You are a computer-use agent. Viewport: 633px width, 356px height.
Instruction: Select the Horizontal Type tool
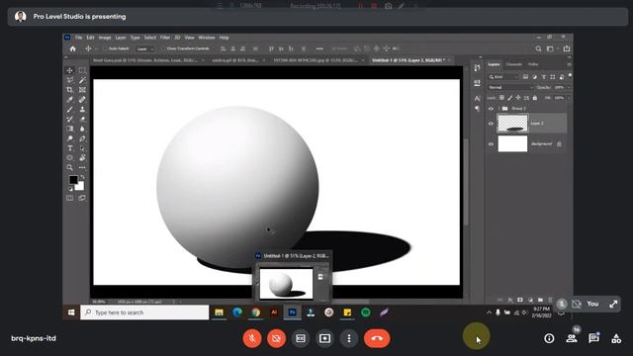[70, 148]
